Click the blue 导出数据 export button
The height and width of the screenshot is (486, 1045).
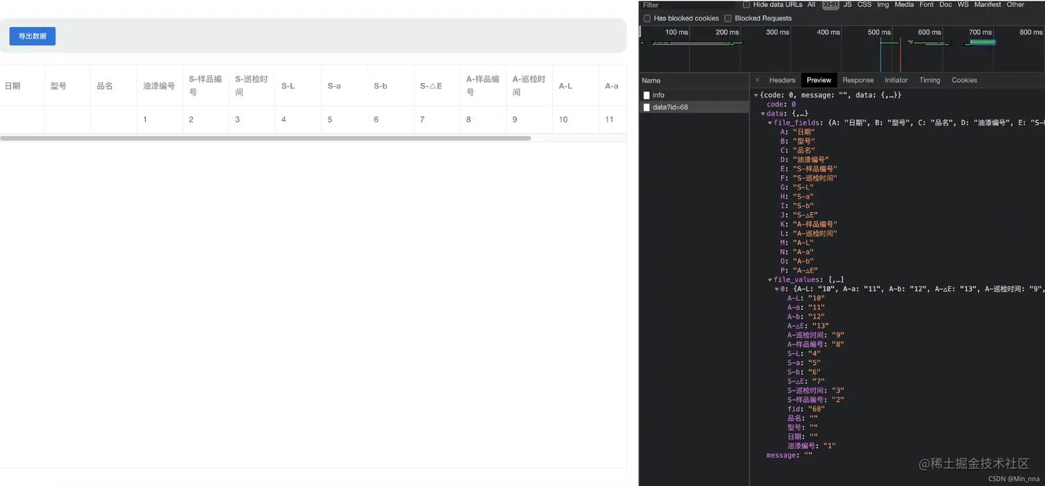click(32, 36)
